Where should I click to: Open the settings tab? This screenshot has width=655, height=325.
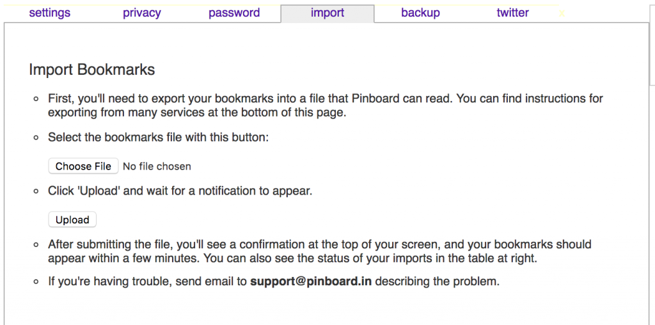[50, 13]
